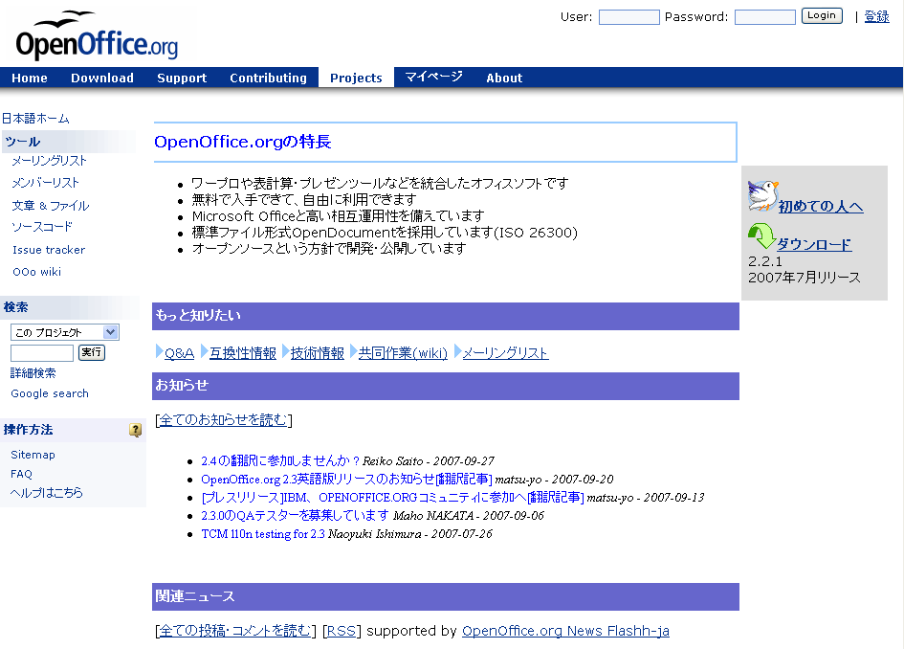
Task: Focus the User input field
Action: click(629, 16)
